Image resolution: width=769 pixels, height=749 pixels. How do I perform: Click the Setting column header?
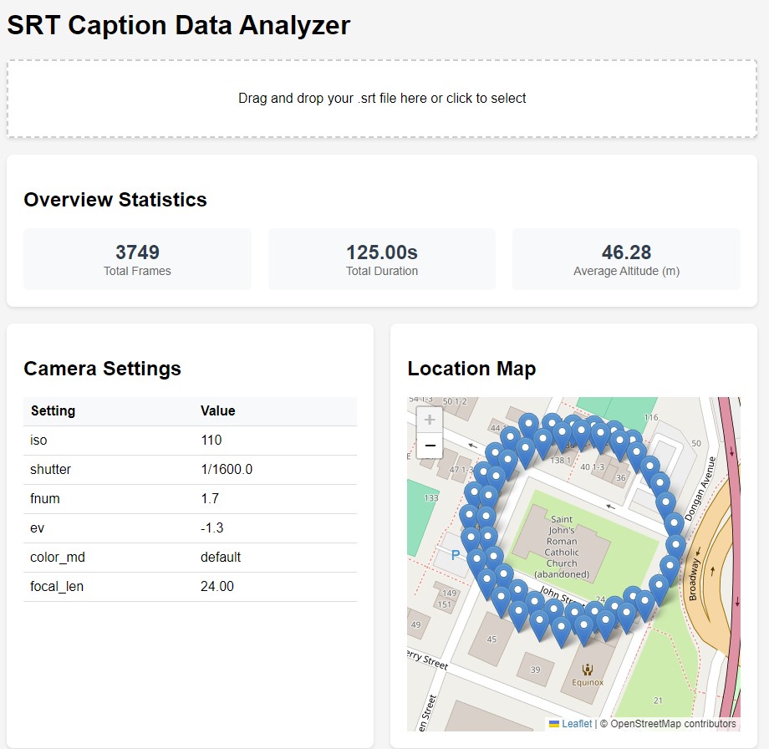point(53,410)
